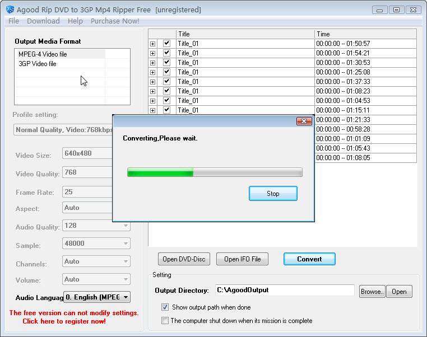Select time cell 00:00:00 -- 01:05:43
This screenshot has width=427, height=337.
pyautogui.click(x=365, y=148)
